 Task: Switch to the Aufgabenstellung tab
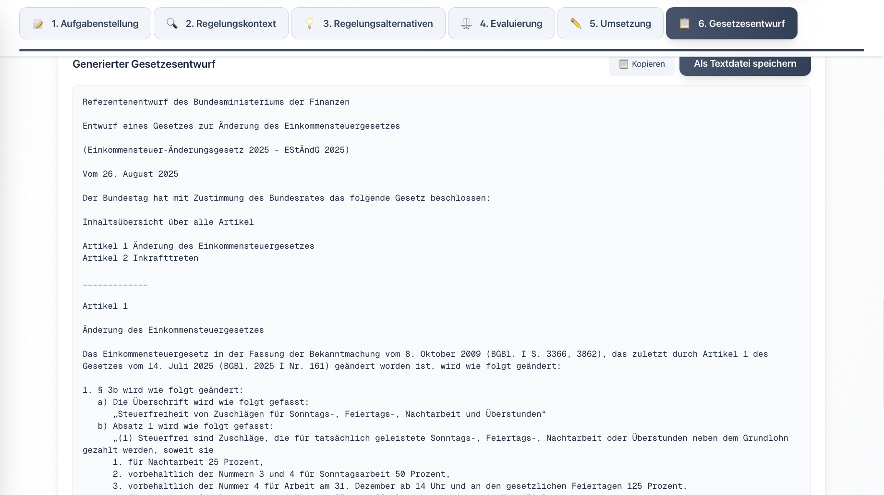click(85, 23)
